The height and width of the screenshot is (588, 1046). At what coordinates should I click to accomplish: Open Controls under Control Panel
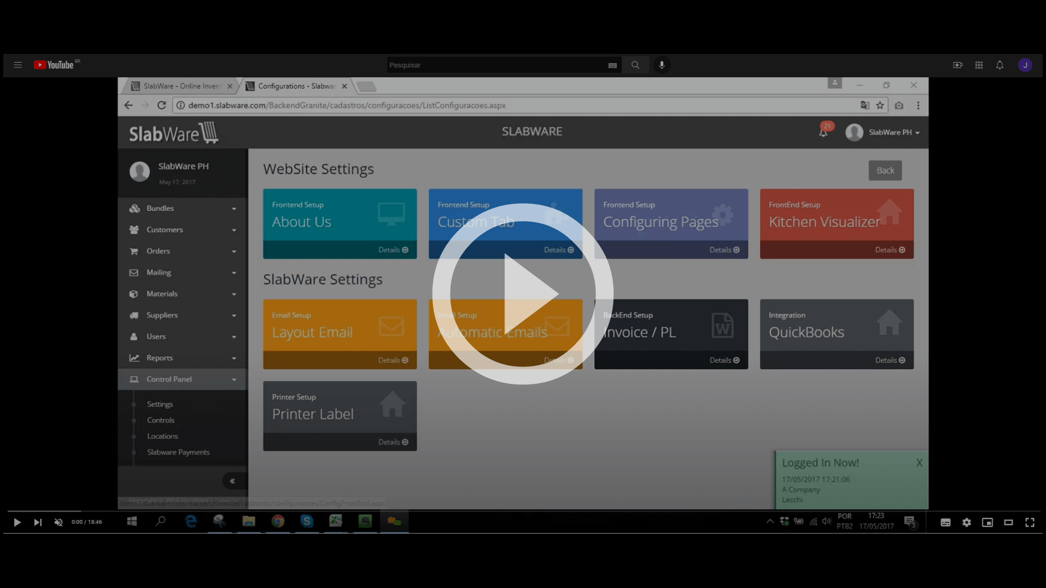[x=161, y=420]
